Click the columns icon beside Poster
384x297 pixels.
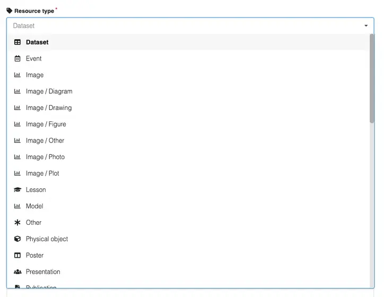pyautogui.click(x=18, y=256)
